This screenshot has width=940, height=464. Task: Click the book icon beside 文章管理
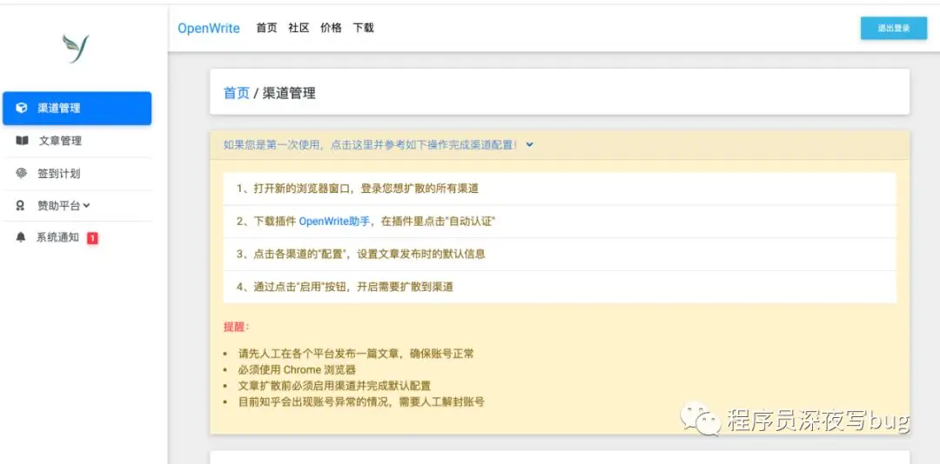coord(22,142)
